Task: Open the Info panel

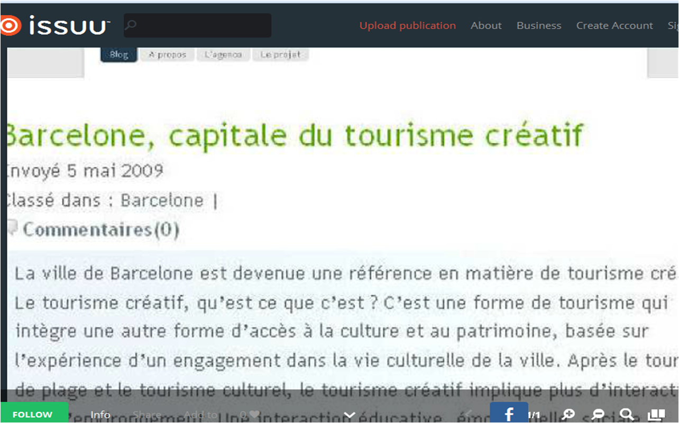Action: pyautogui.click(x=100, y=415)
